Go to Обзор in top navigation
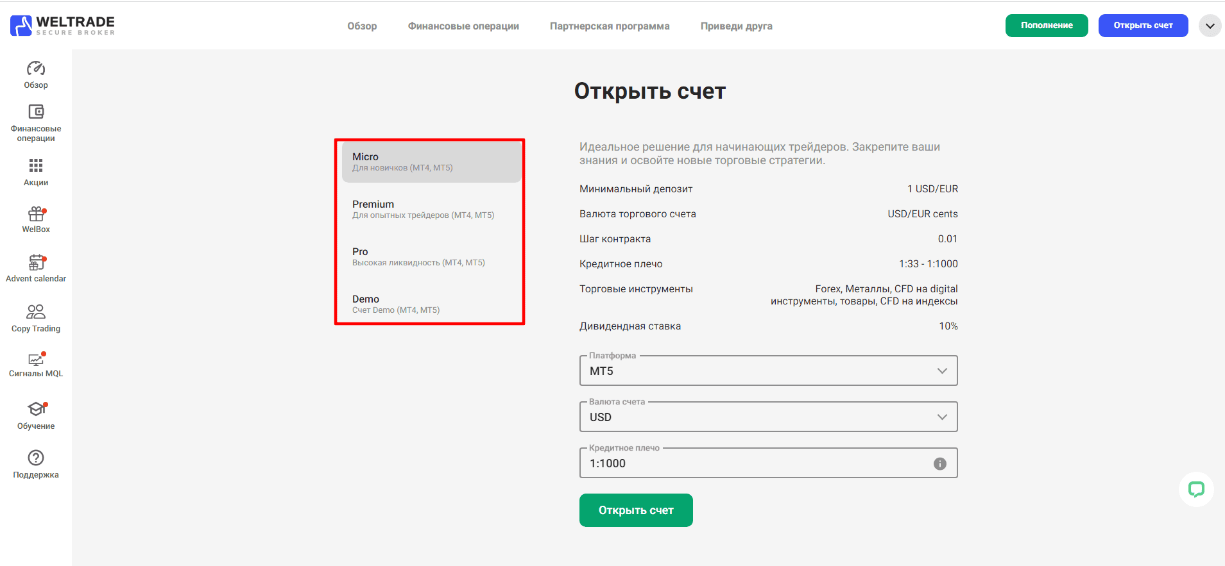 coord(362,26)
